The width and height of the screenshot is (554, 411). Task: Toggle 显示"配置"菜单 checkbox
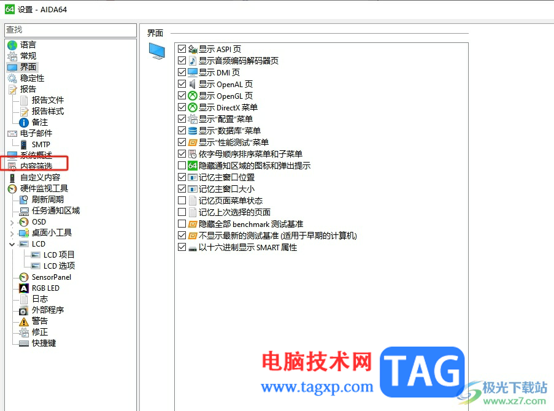click(182, 119)
